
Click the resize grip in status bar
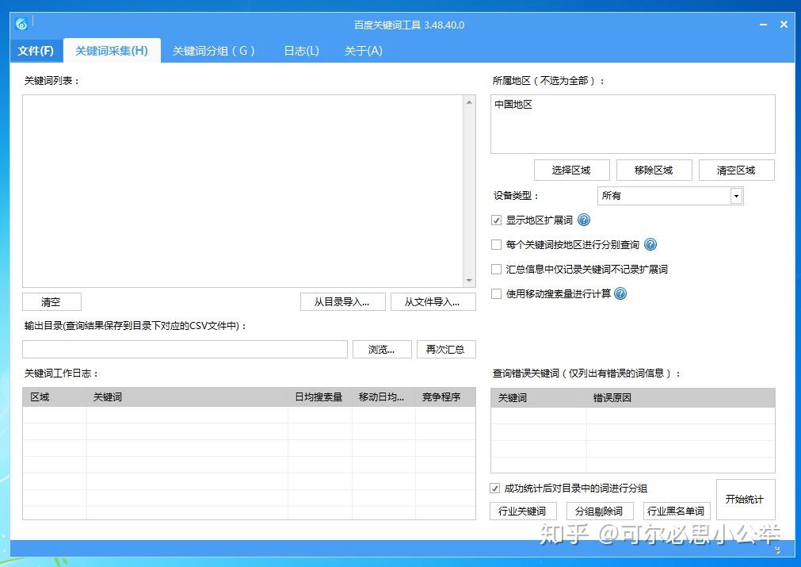[777, 550]
